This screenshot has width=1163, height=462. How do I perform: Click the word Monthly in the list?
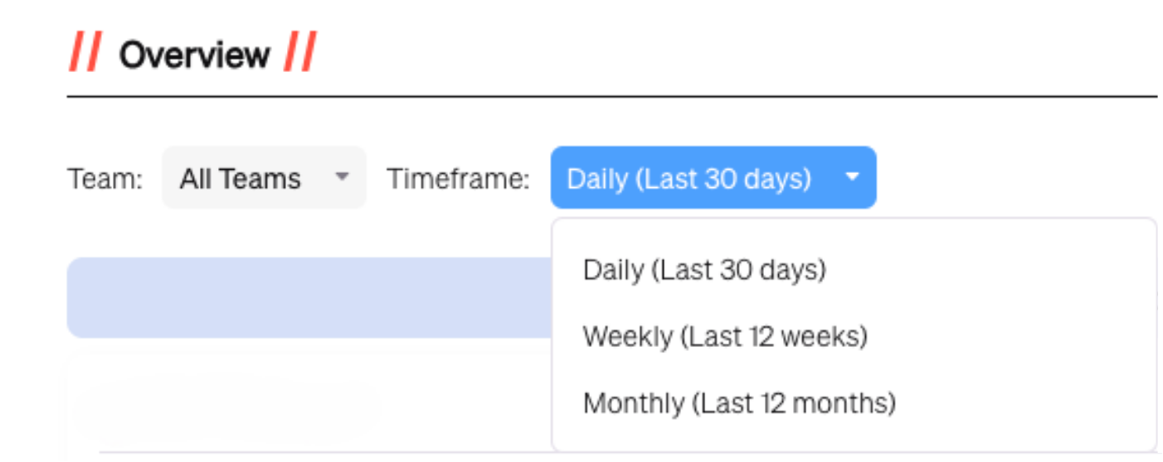(634, 404)
